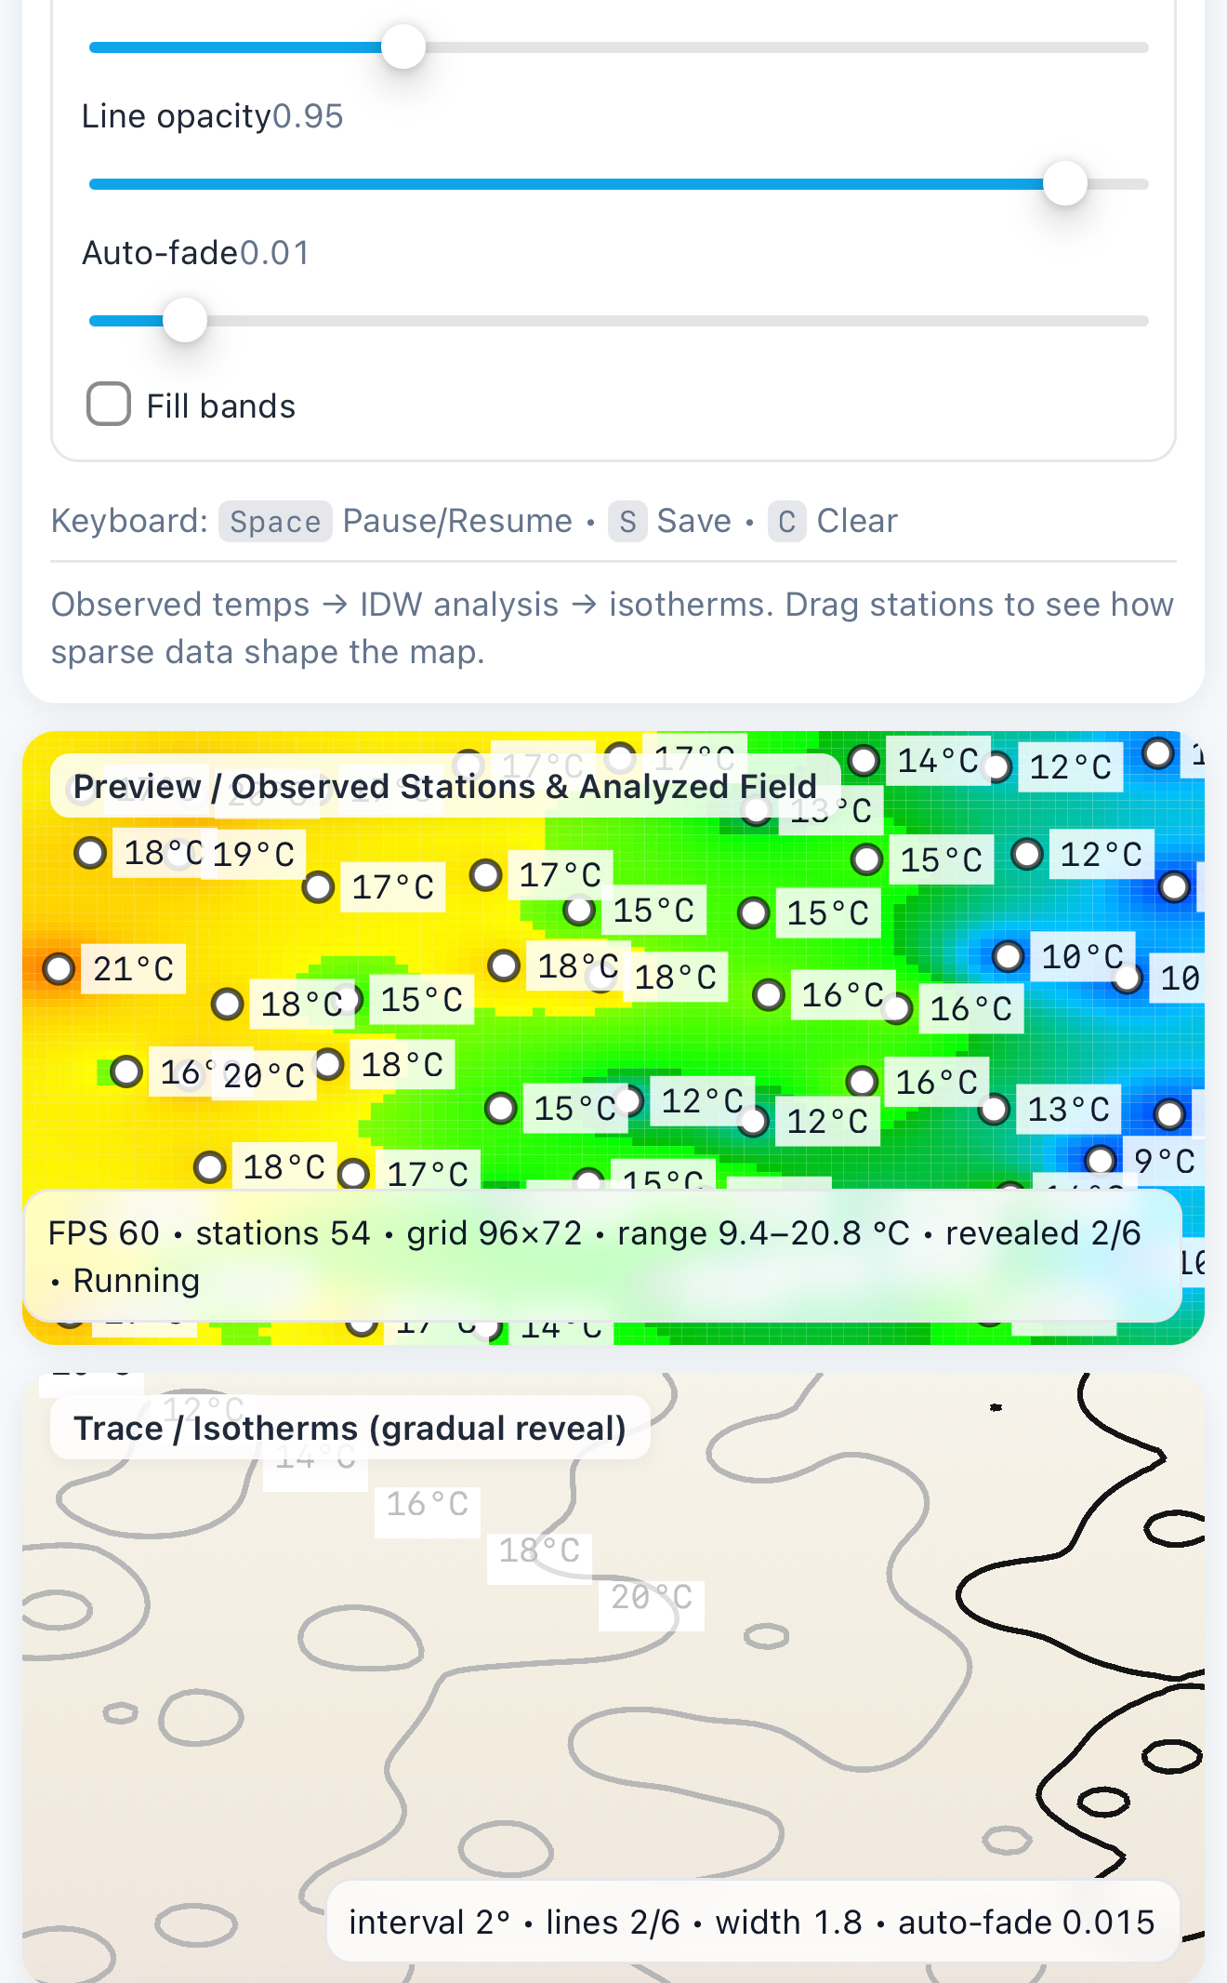Click the station marker beside the 9°C label

1101,1160
